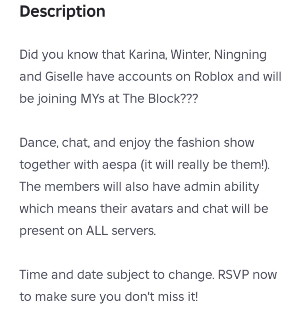Select the word MYs
The height and width of the screenshot is (314, 307).
click(92, 98)
